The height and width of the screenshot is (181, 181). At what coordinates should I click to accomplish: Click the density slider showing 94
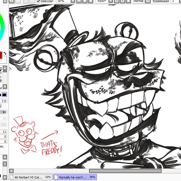tap(3, 112)
